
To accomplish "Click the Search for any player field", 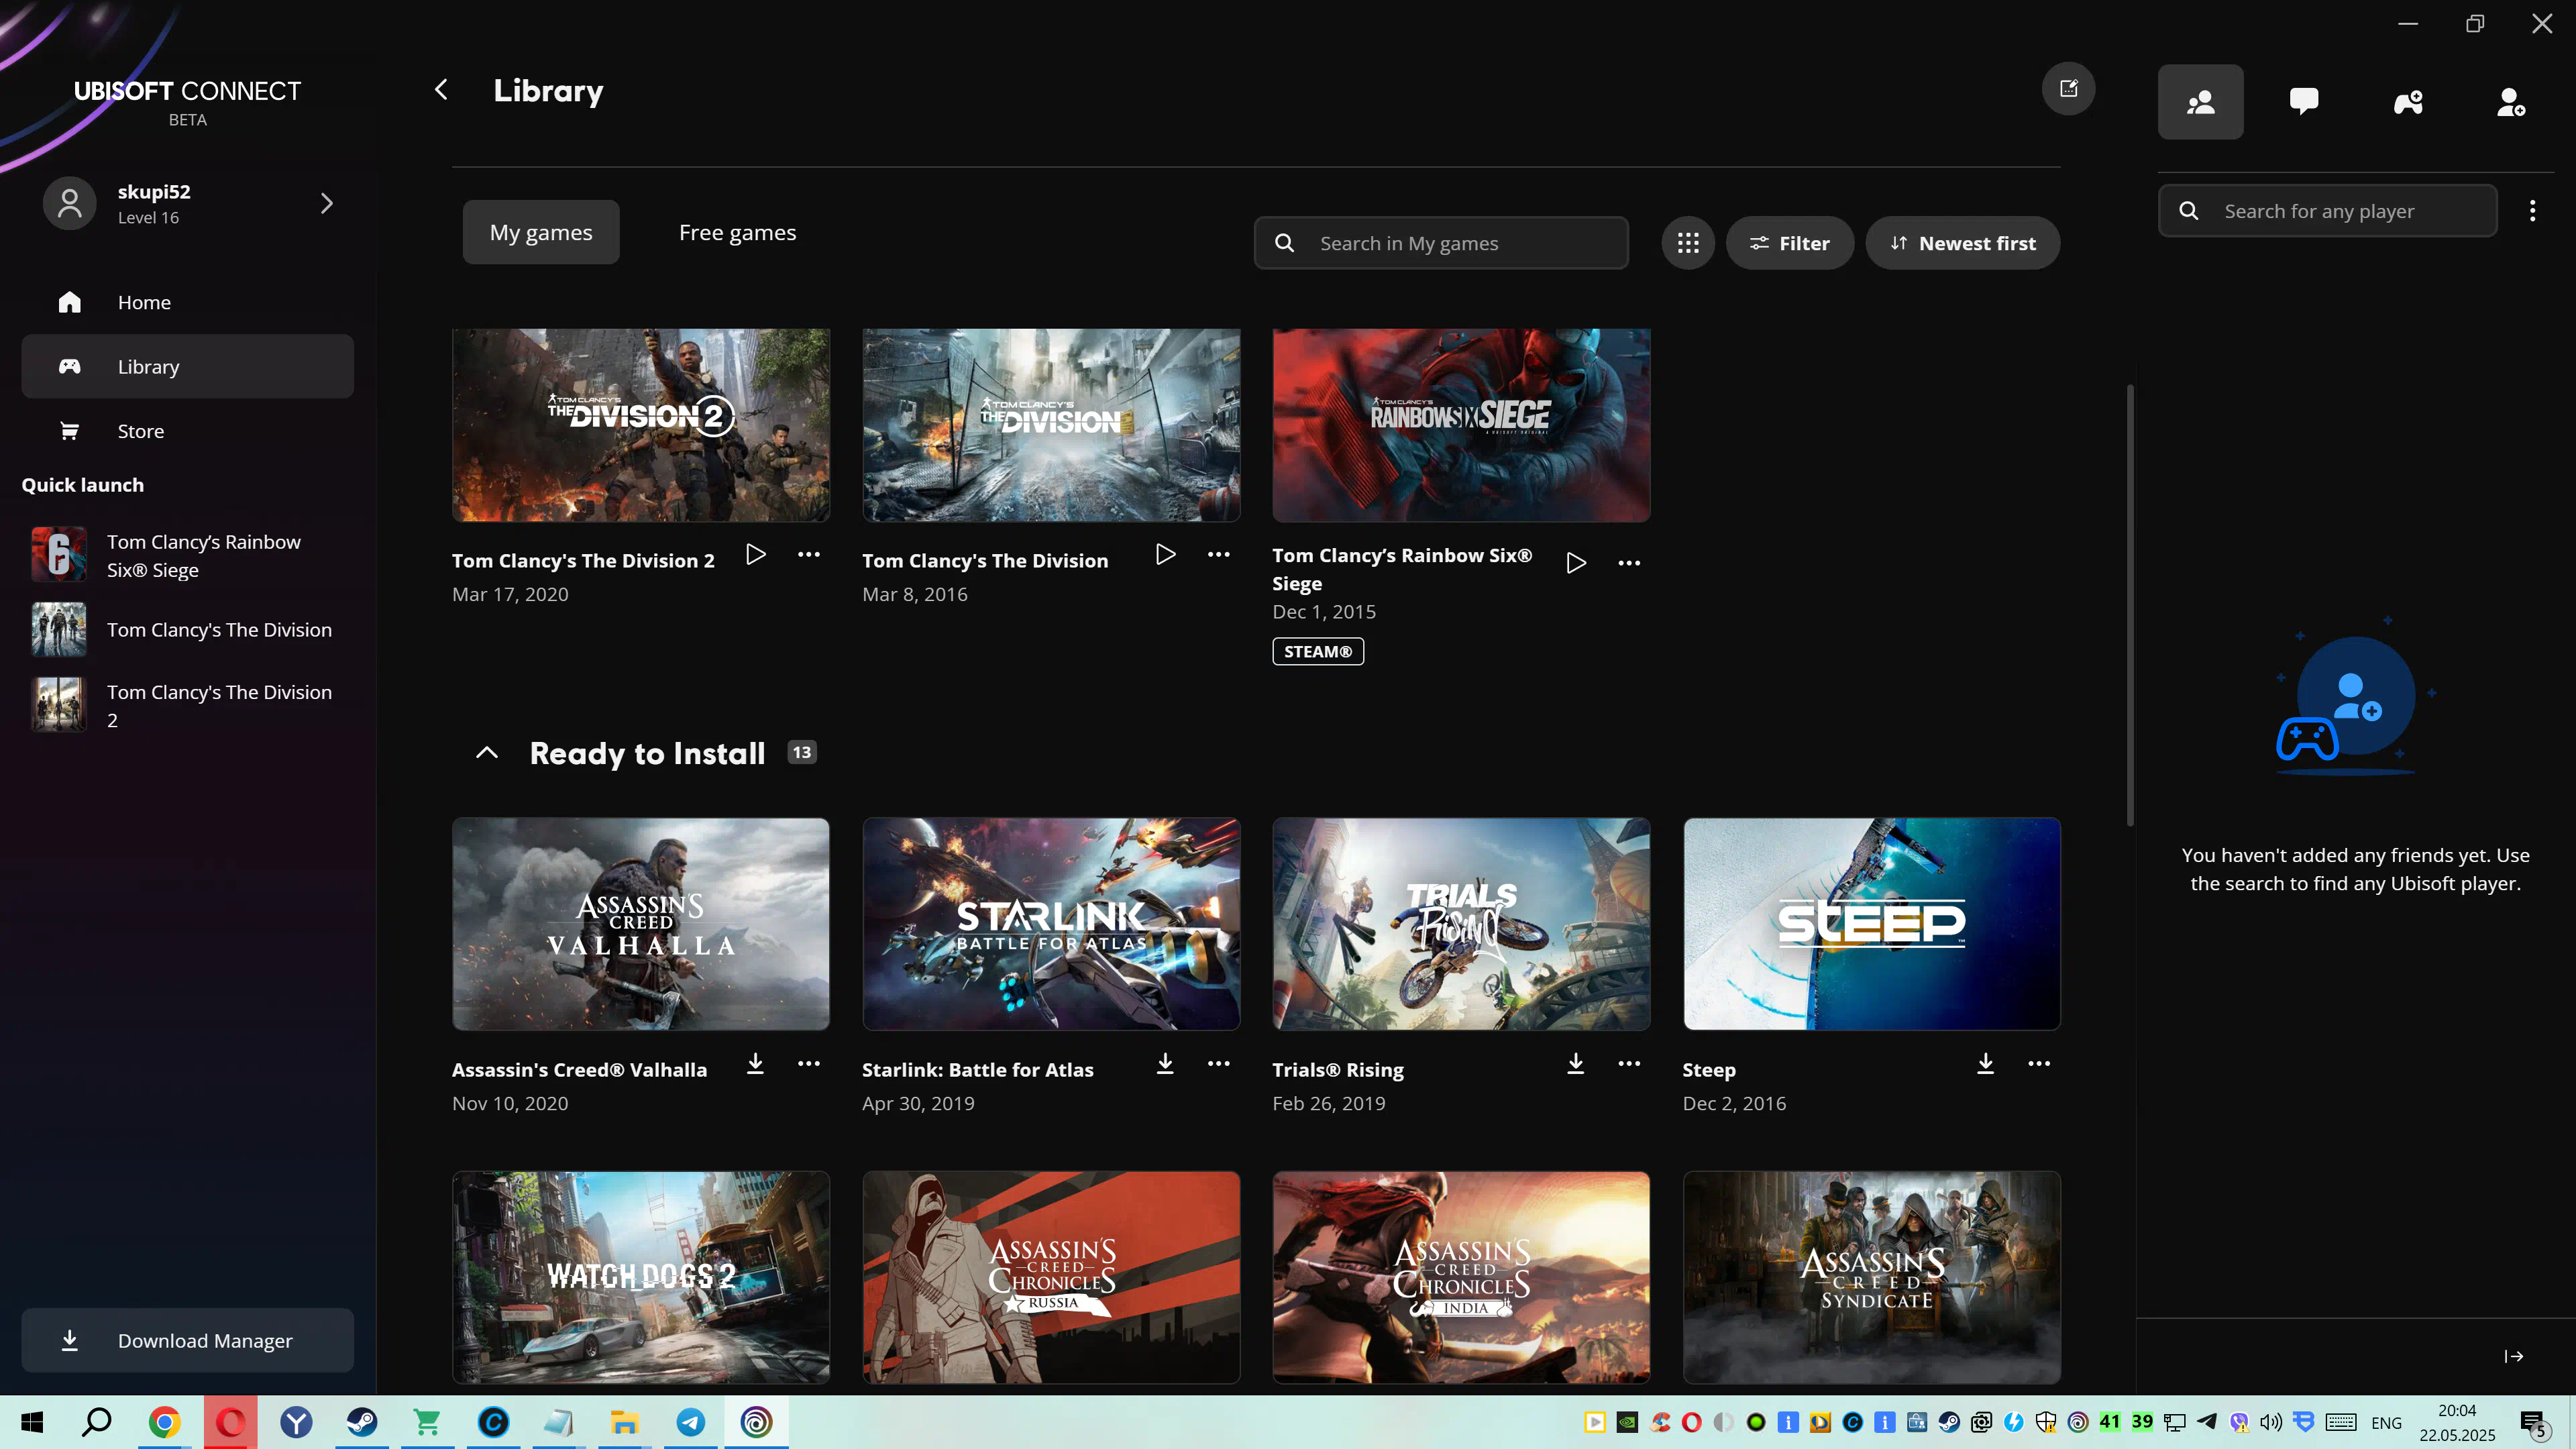I will point(2328,211).
